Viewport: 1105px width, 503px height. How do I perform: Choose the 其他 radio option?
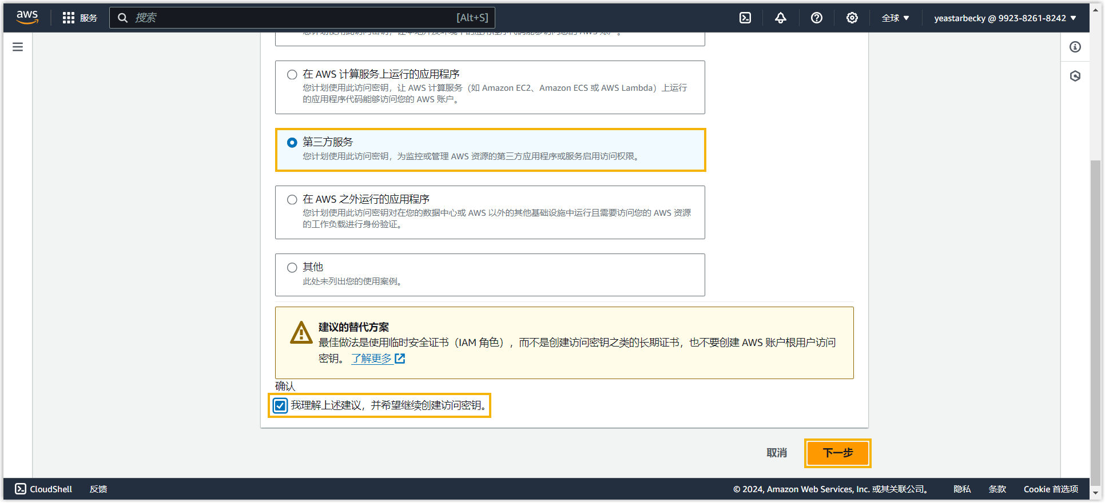pos(292,268)
